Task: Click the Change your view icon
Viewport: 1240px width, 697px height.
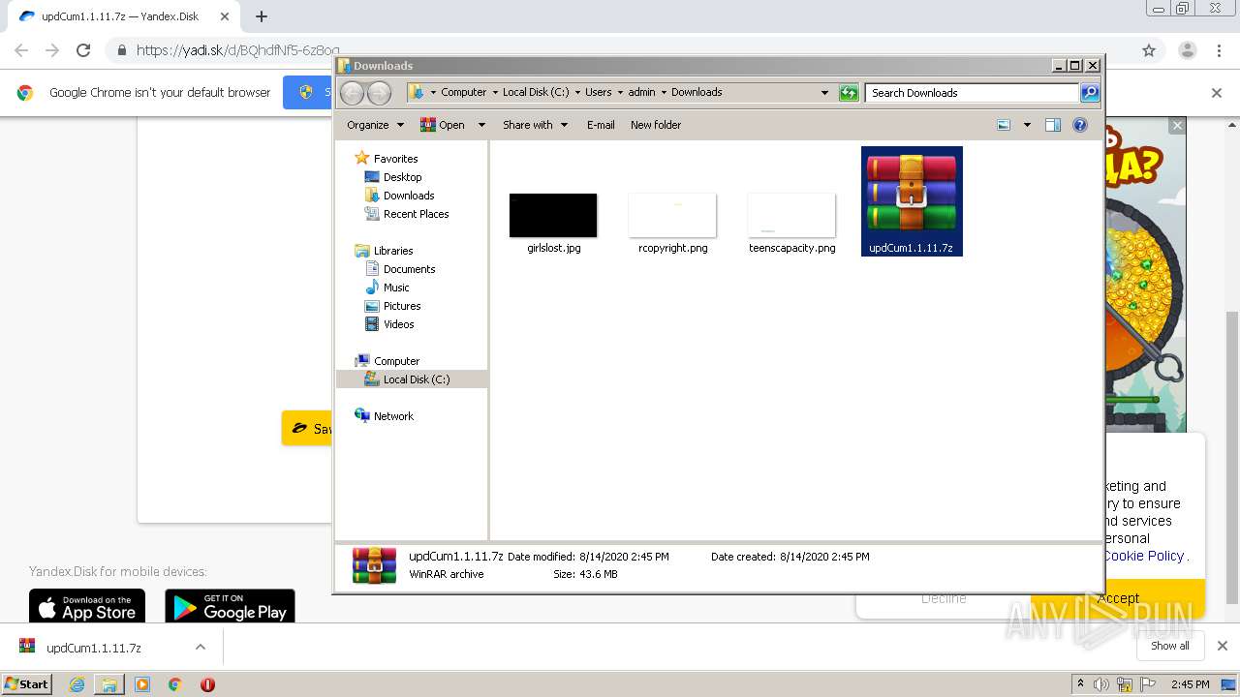Action: (1004, 125)
